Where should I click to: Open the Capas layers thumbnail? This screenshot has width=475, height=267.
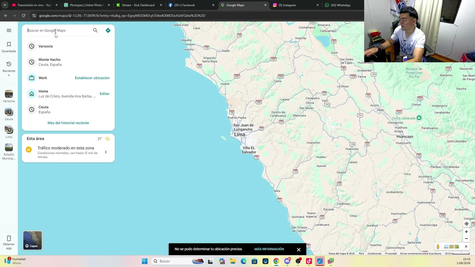(x=33, y=240)
